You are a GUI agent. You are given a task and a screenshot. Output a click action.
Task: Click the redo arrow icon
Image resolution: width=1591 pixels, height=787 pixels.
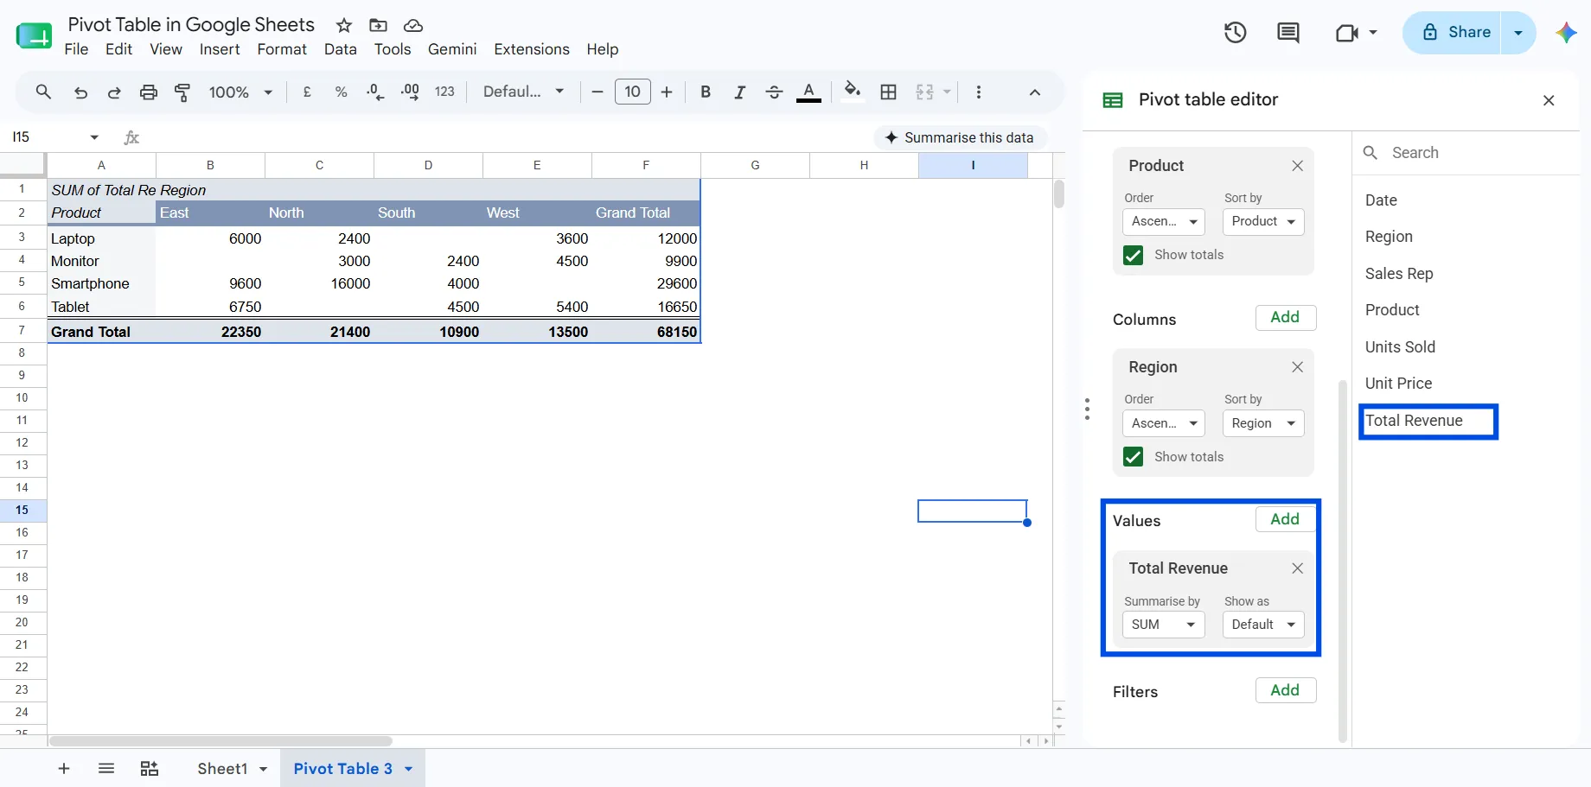114,92
